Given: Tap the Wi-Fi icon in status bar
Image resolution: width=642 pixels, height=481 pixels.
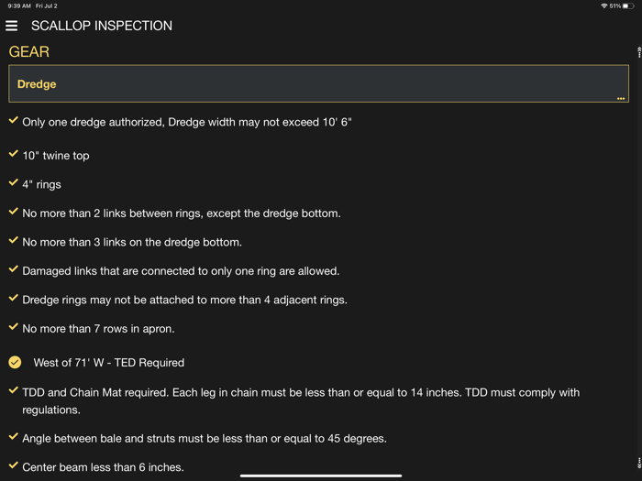Looking at the screenshot, I should click(603, 5).
